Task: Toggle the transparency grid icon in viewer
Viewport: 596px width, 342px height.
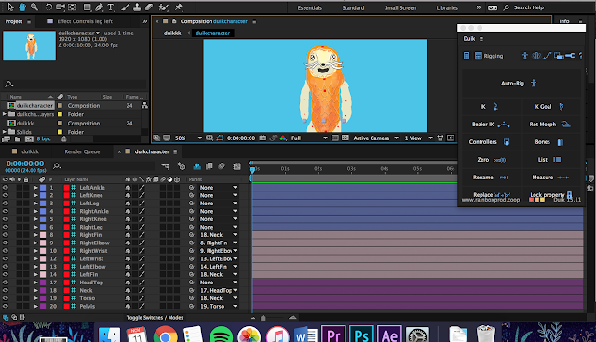Action: pyautogui.click(x=345, y=138)
